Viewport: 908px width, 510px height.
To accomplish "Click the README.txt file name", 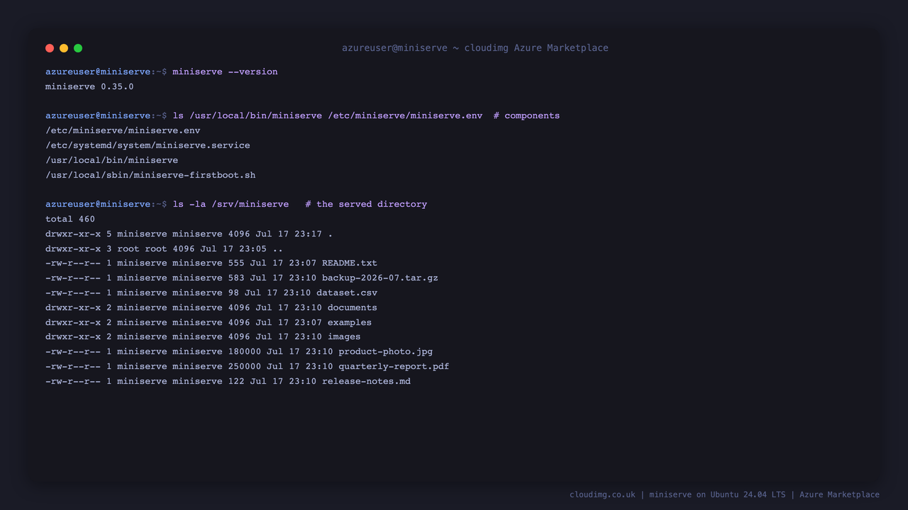I will click(x=350, y=263).
